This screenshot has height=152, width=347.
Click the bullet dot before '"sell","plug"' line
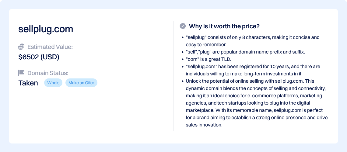click(183, 52)
